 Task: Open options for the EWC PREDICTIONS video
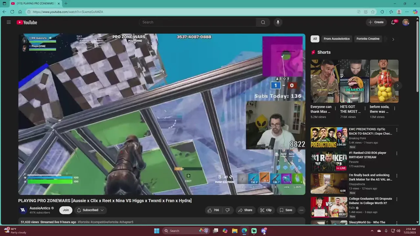tap(397, 130)
